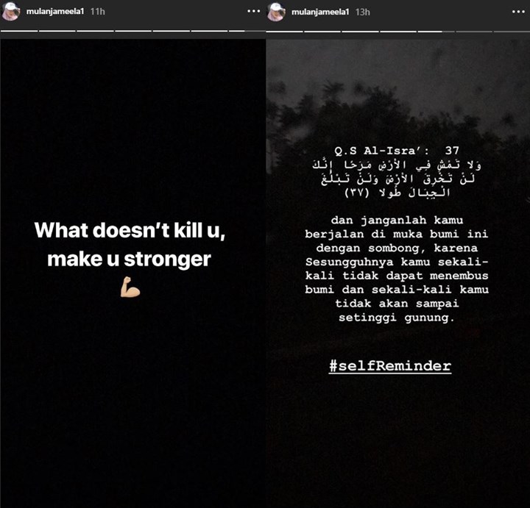
Task: Select the second progress segment of the left story
Action: click(x=57, y=31)
